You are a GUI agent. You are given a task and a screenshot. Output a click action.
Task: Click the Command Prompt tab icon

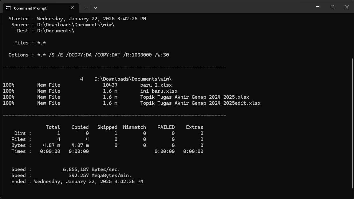coord(8,8)
